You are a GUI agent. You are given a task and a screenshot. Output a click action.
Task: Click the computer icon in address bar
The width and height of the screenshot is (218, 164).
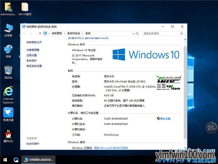point(45,33)
